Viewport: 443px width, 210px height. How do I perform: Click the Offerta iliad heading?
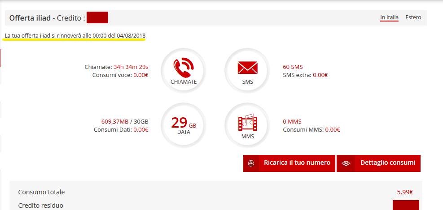tap(30, 18)
